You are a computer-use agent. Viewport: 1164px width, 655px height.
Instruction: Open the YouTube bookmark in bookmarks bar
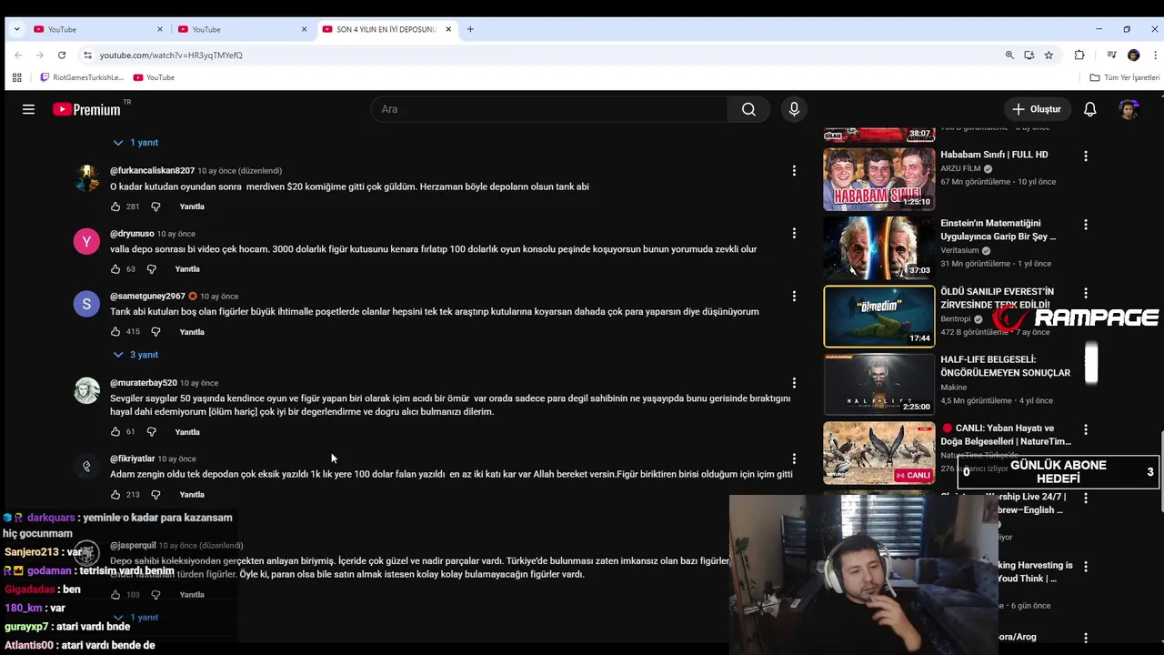tap(154, 77)
